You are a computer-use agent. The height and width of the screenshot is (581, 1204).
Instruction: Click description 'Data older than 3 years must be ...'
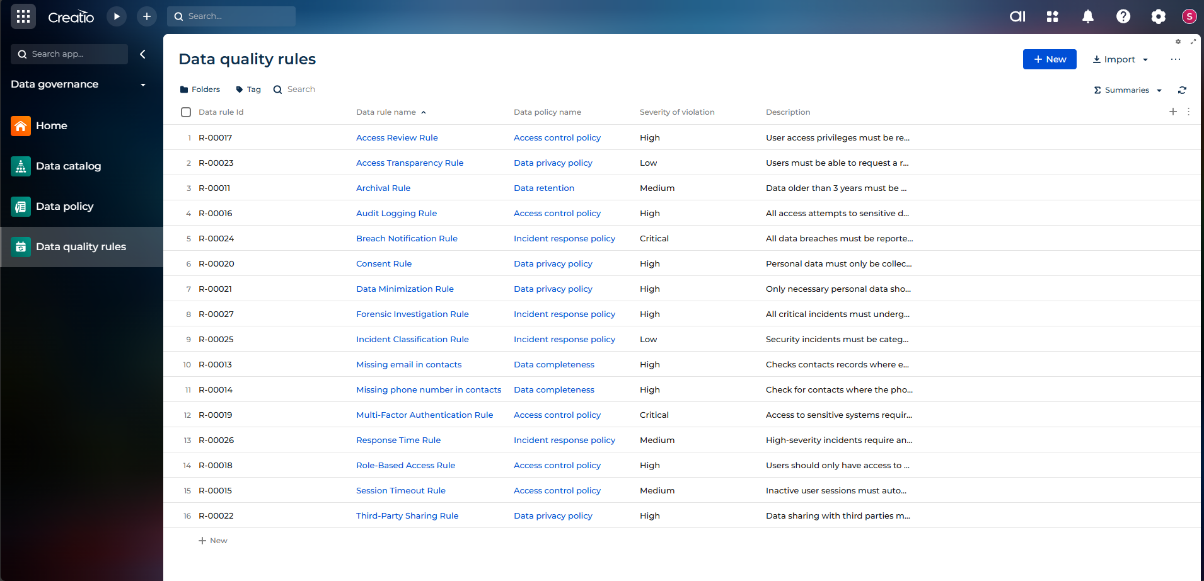click(836, 188)
